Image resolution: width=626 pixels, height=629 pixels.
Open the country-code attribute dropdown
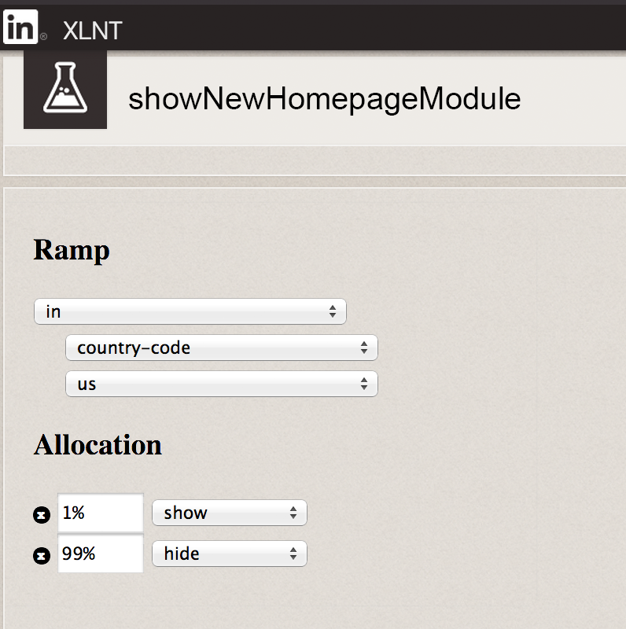[222, 348]
